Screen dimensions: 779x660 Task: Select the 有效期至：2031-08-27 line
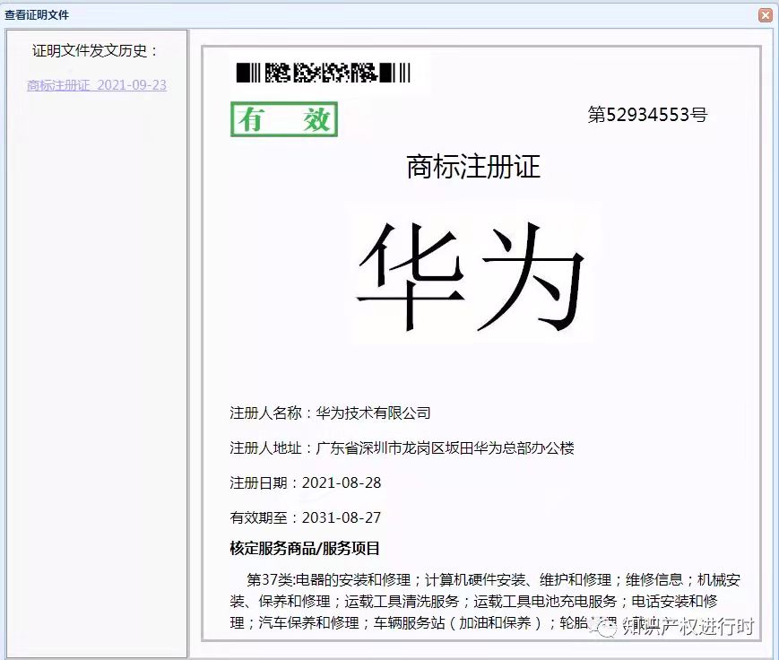(x=306, y=517)
